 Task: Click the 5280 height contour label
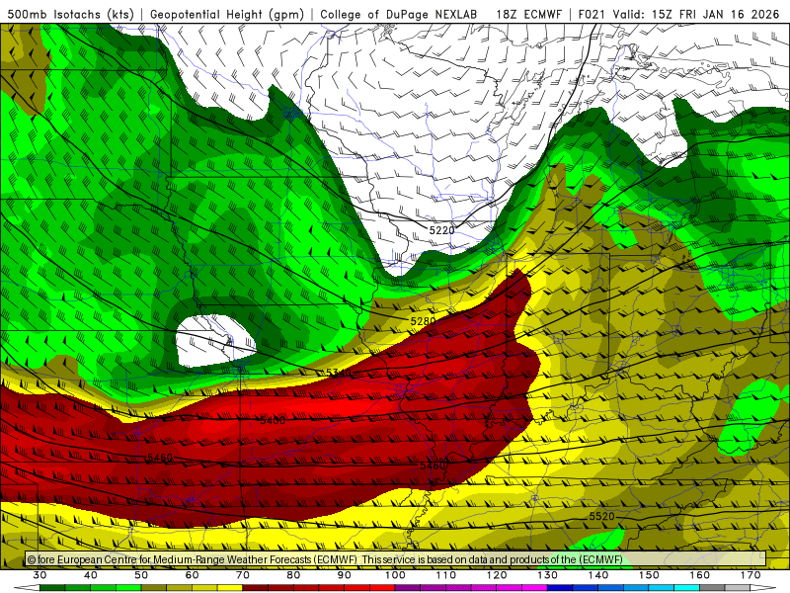pos(424,321)
